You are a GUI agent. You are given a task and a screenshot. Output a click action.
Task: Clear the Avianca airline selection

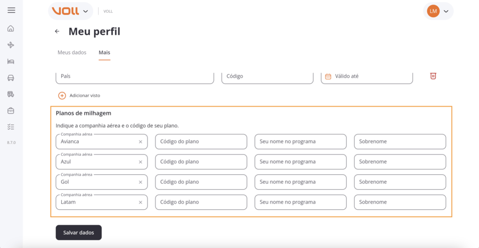[140, 142]
